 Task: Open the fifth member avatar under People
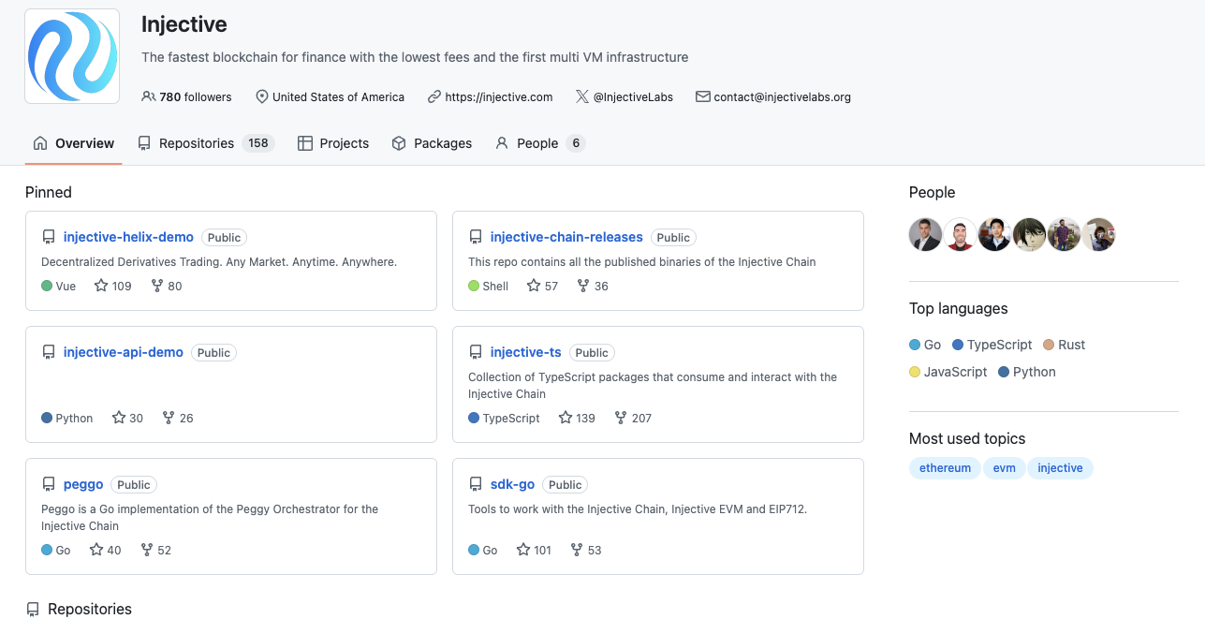click(1064, 235)
